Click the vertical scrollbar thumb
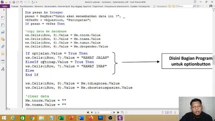The image size is (215, 121). pos(214,60)
